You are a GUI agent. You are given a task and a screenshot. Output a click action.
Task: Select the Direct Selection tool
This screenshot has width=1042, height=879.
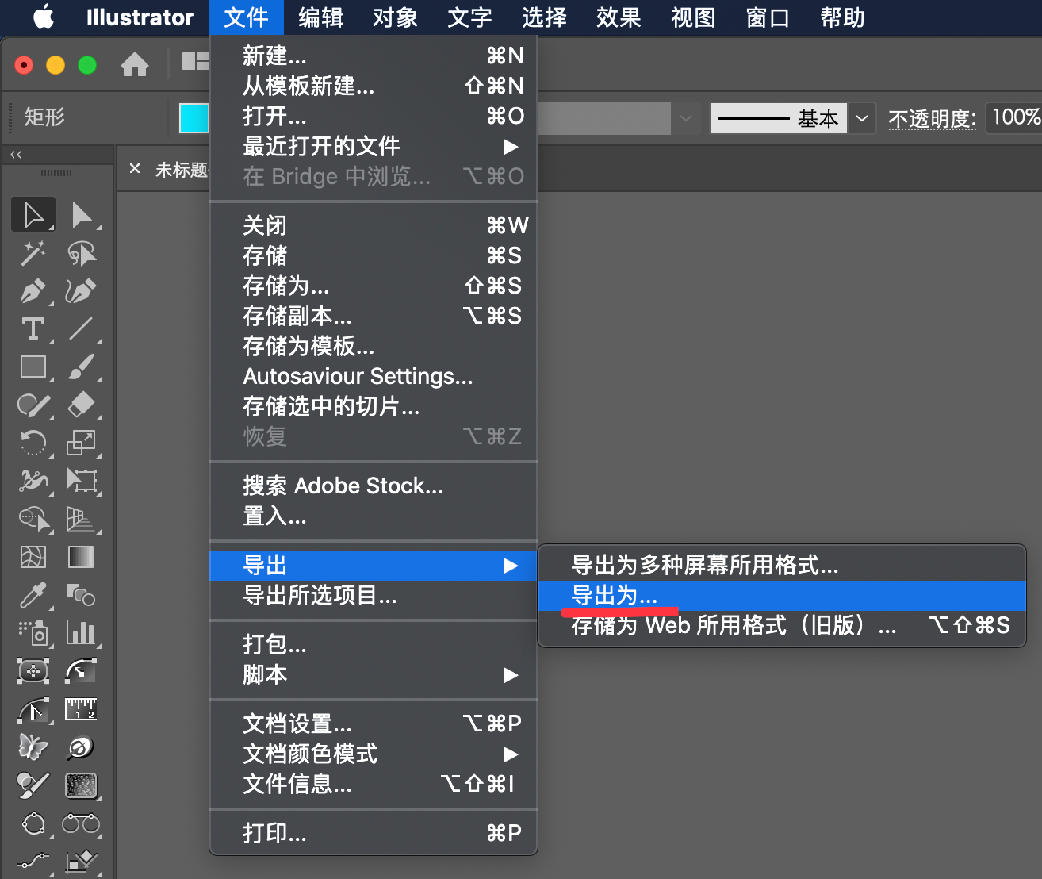pyautogui.click(x=81, y=215)
